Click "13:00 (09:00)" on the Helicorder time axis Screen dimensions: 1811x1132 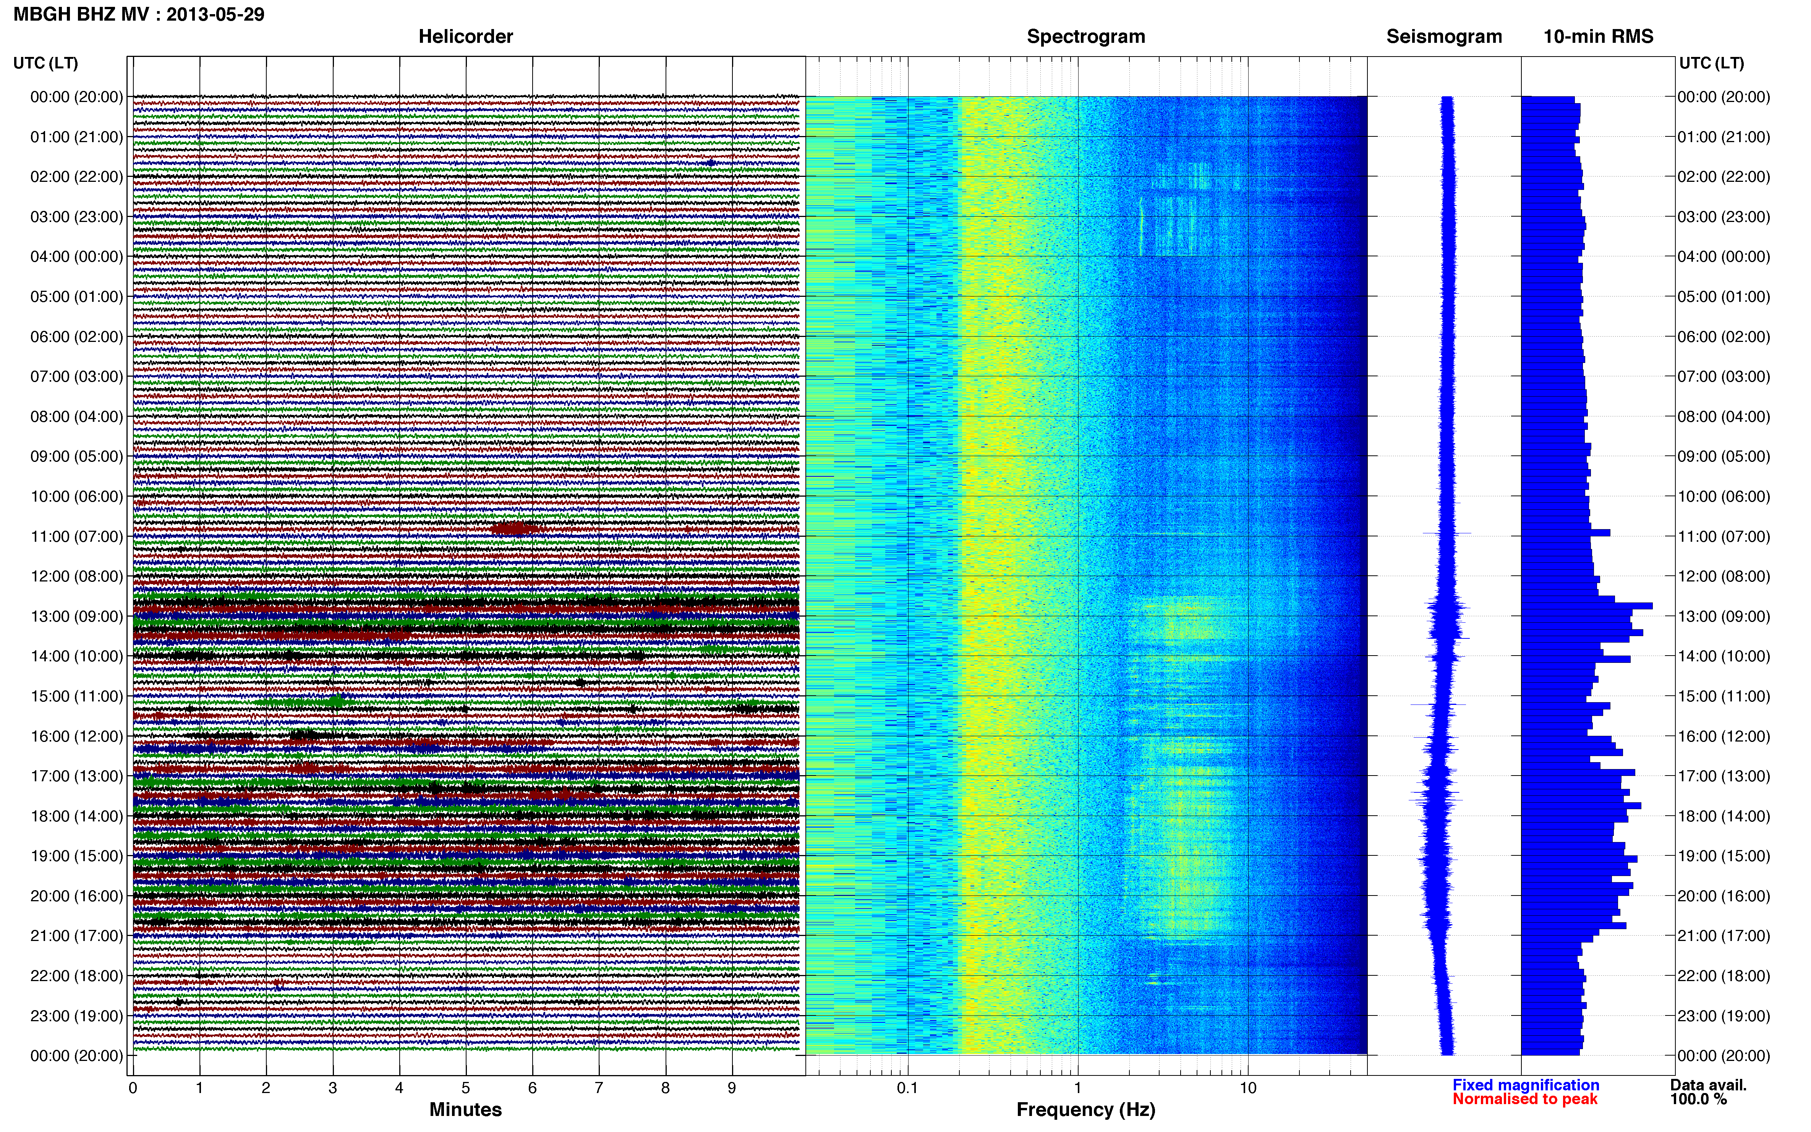tap(76, 616)
